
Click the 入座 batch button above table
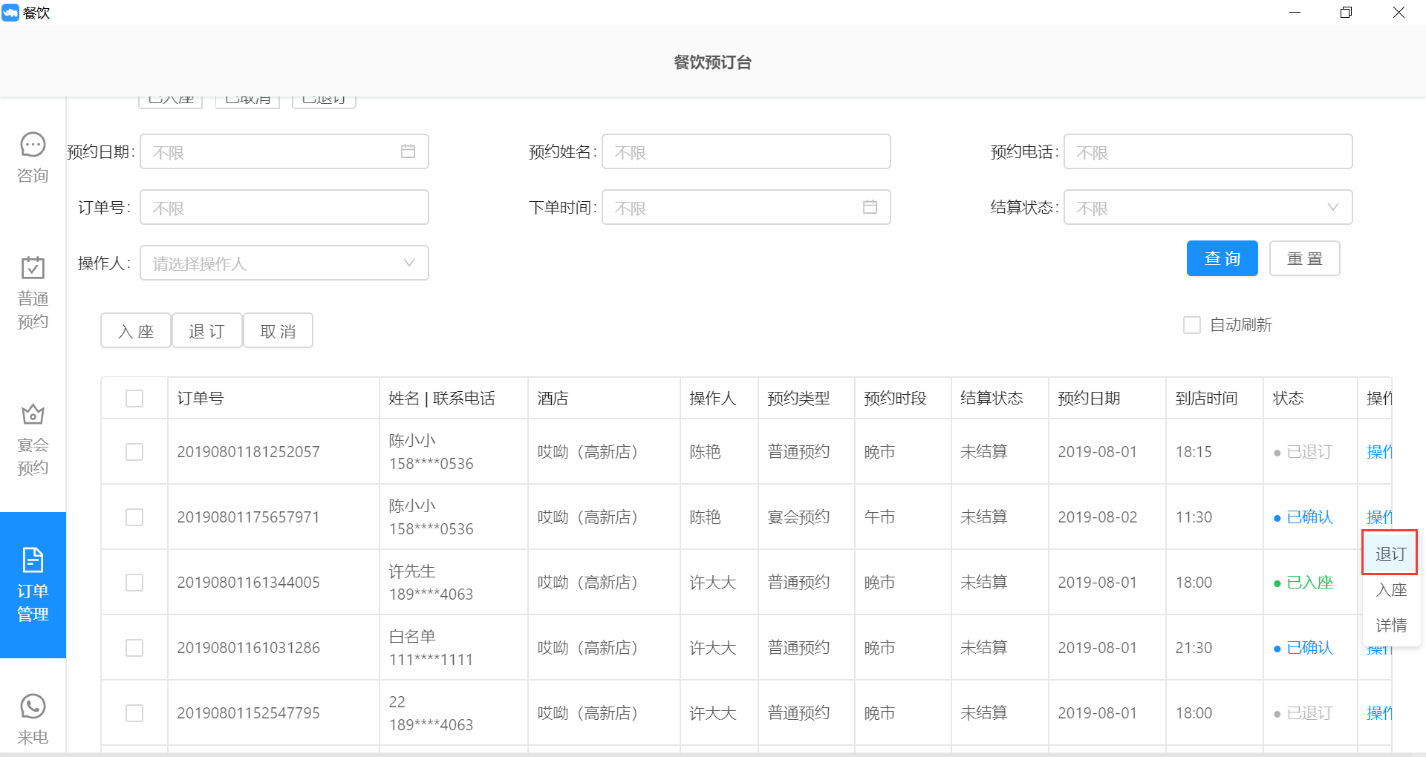point(136,330)
